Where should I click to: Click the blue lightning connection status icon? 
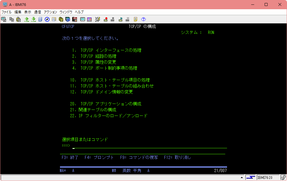click(x=250, y=177)
